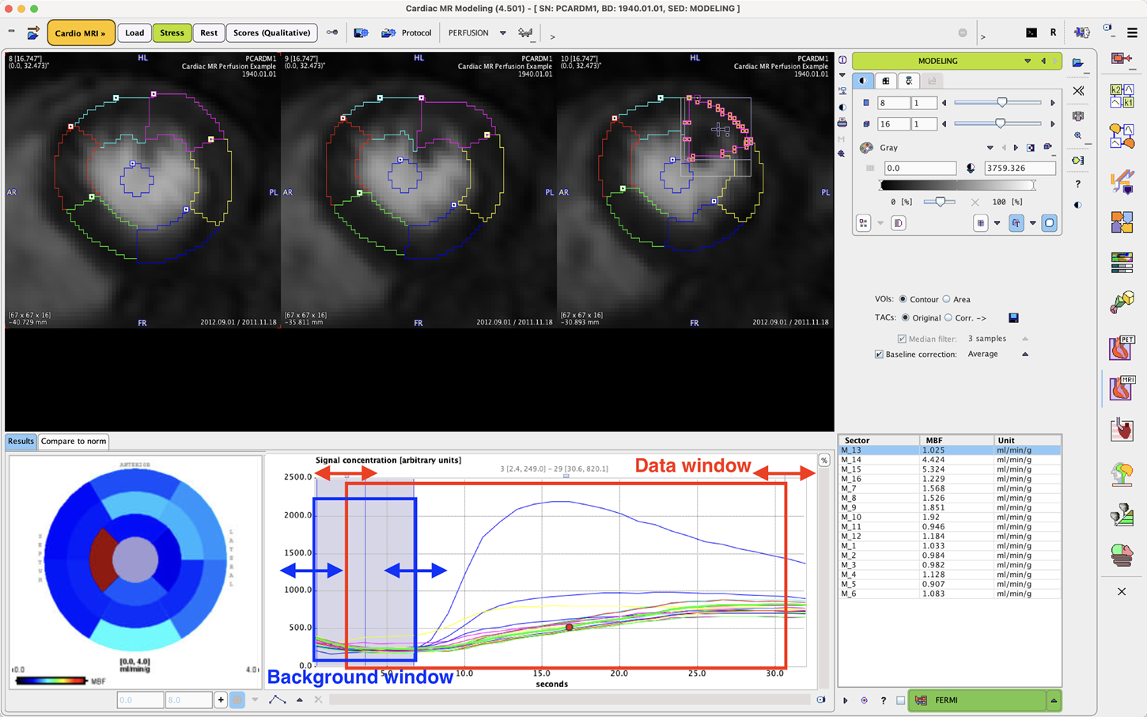Adjust the slice slider for value 8

1001,102
